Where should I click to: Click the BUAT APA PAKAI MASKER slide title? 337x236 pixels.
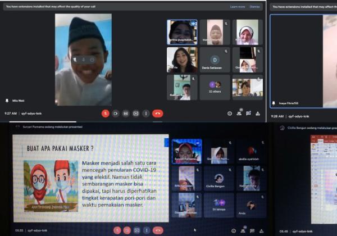point(60,148)
